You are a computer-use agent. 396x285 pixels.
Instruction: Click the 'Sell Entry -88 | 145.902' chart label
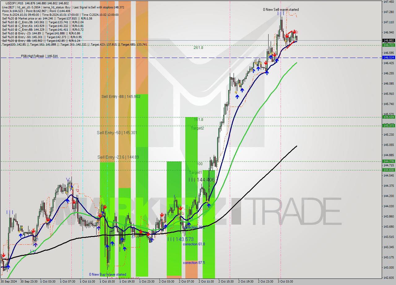point(121,97)
